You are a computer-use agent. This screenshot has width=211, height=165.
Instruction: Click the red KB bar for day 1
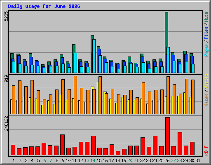click(x=13, y=150)
